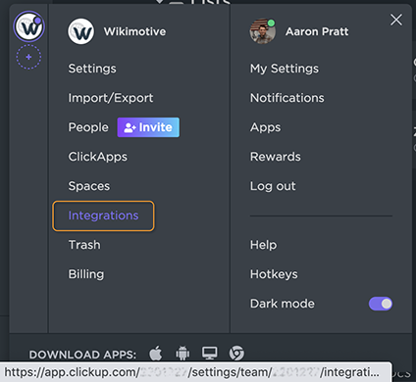The height and width of the screenshot is (382, 416).
Task: Open Help
Action: (x=263, y=245)
